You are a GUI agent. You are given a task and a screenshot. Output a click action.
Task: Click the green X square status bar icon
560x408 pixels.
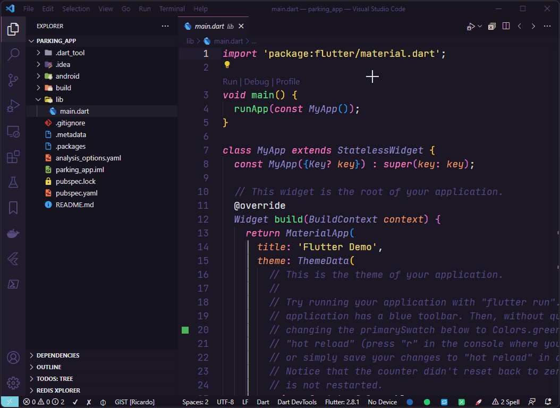tap(461, 402)
